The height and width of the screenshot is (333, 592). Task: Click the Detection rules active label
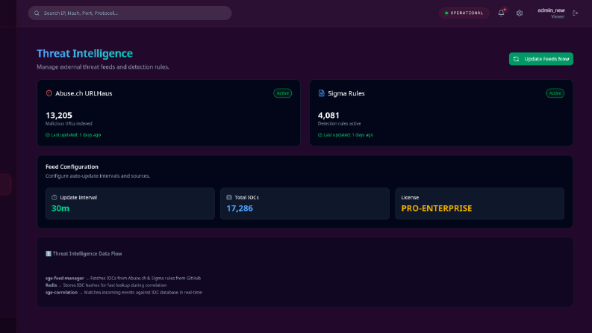[x=340, y=124]
